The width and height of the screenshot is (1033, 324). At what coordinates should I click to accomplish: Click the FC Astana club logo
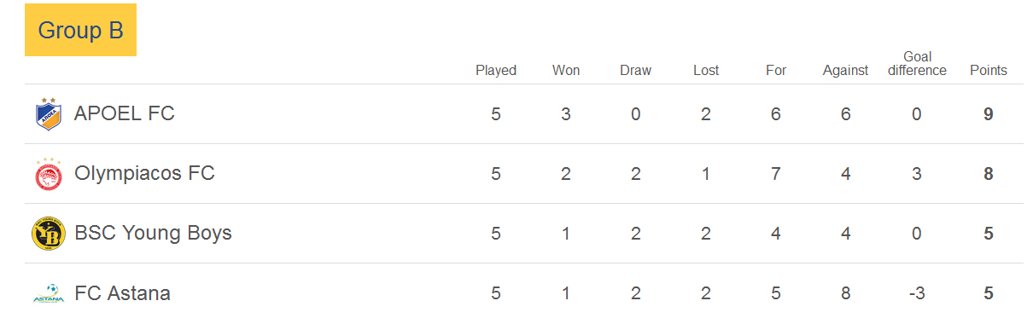(x=48, y=293)
